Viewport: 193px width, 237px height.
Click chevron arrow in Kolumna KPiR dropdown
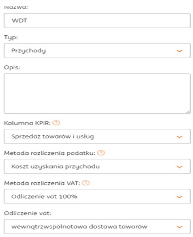[179, 137]
